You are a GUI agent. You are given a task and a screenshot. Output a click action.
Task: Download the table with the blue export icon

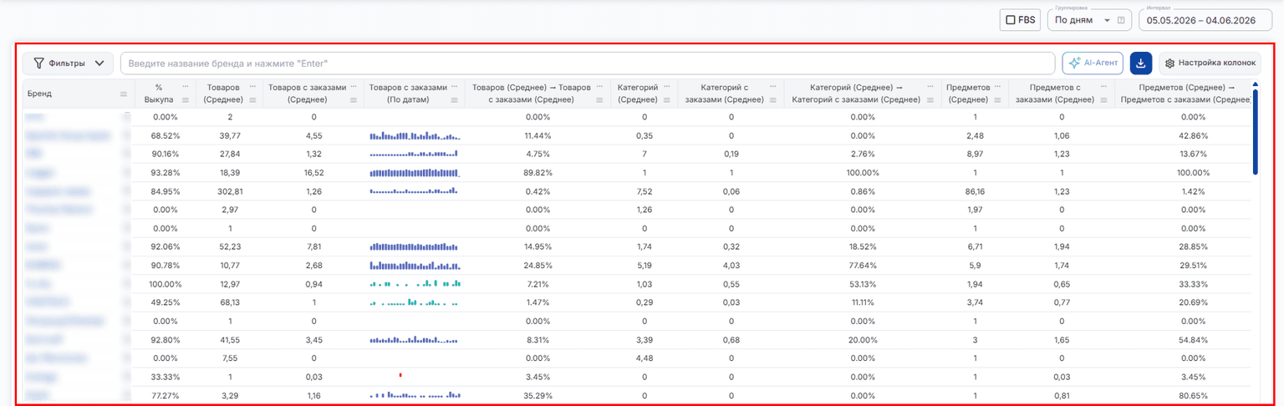tap(1141, 63)
